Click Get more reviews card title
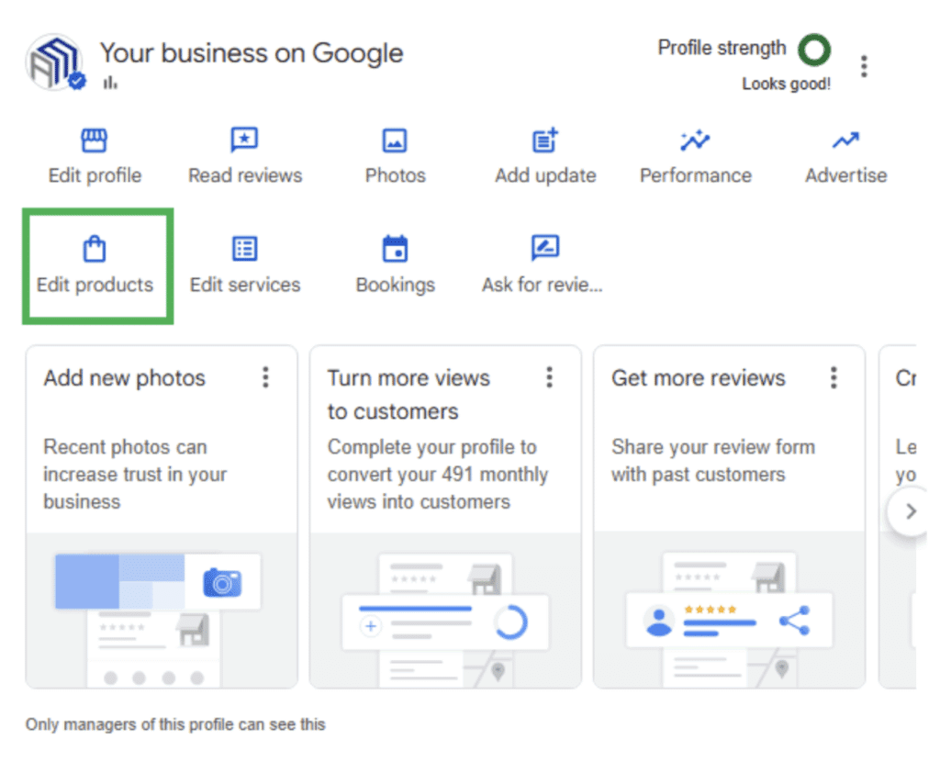This screenshot has height=762, width=940. click(699, 378)
